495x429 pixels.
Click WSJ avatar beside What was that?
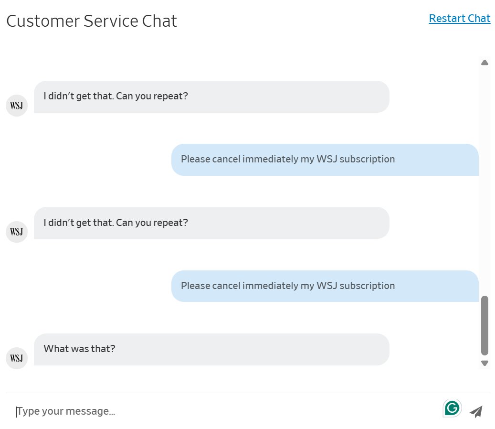click(x=17, y=358)
